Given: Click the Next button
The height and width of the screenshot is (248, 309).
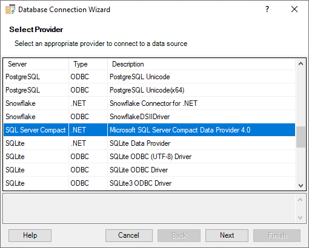Looking at the screenshot, I should tap(227, 235).
